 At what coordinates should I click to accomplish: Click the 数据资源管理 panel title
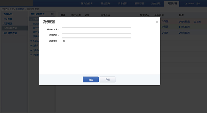[38, 14]
